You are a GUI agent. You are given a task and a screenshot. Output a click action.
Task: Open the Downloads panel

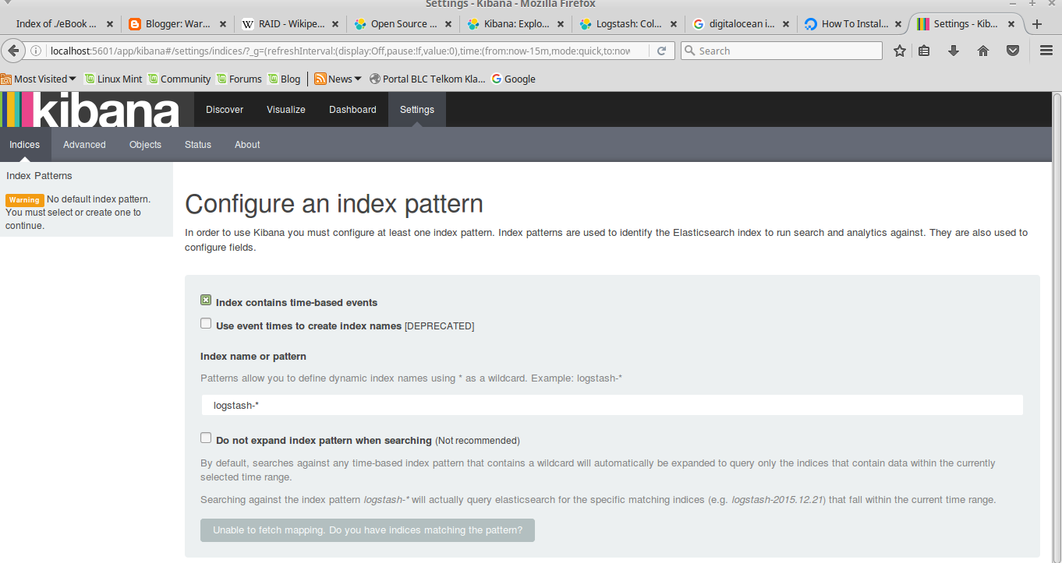pos(954,50)
